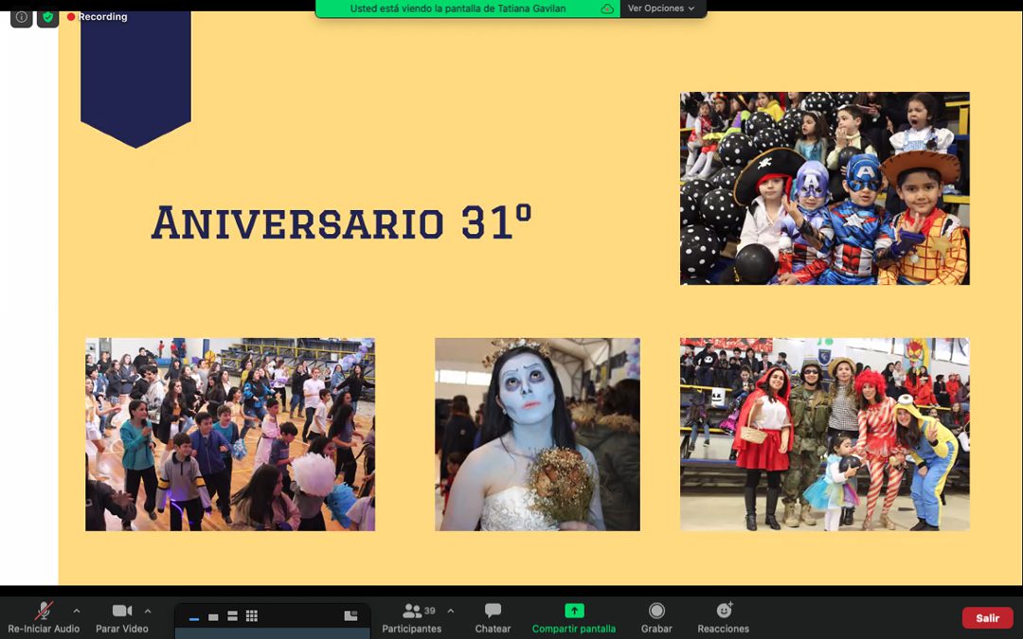Expand video options arrow beside camera
Viewport: 1023px width, 639px height.
click(x=148, y=611)
